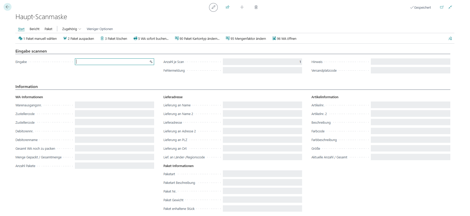
Task: Click the assist icon in Eingabe field
Action: coord(151,62)
